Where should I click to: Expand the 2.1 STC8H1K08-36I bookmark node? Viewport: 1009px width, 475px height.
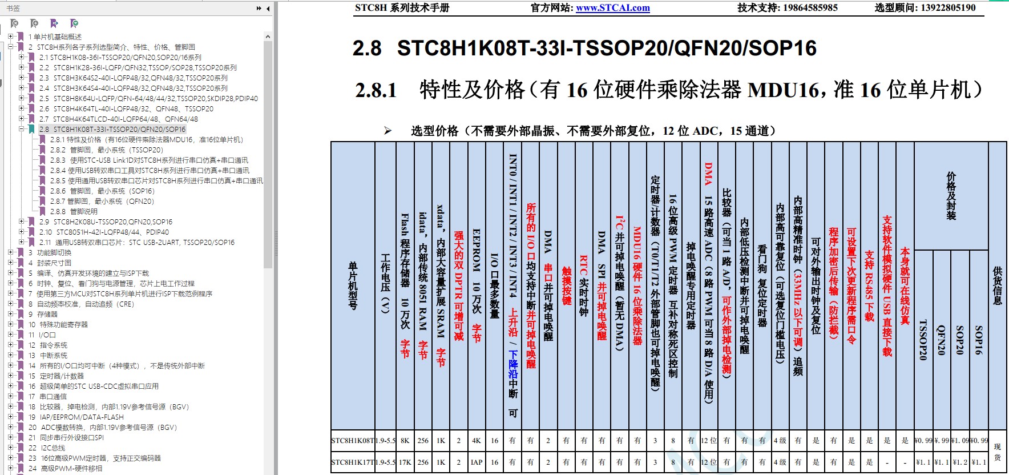click(x=21, y=57)
